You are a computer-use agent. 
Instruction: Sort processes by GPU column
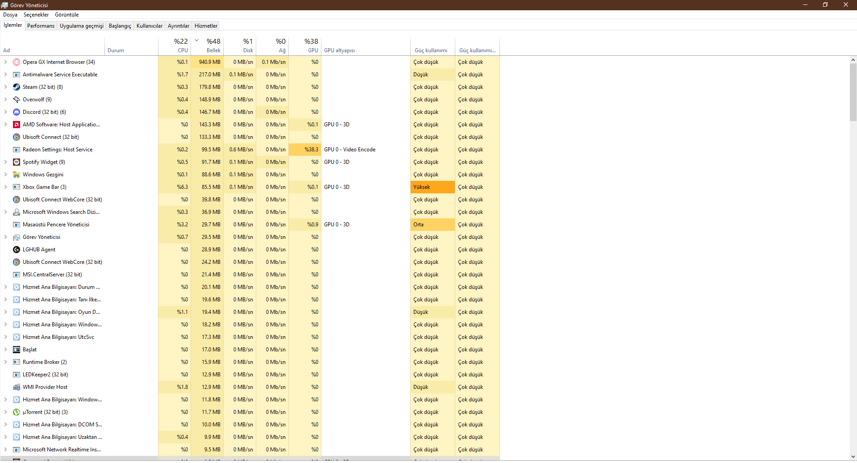pos(305,46)
